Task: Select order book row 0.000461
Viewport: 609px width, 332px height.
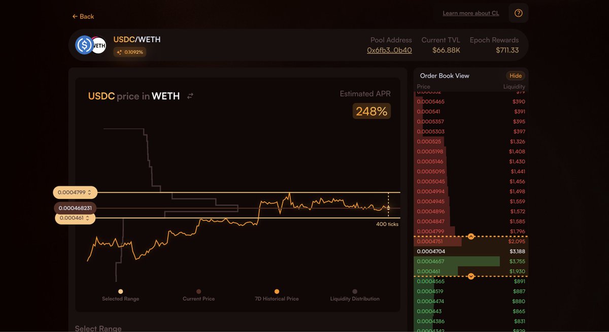Action: pos(471,272)
